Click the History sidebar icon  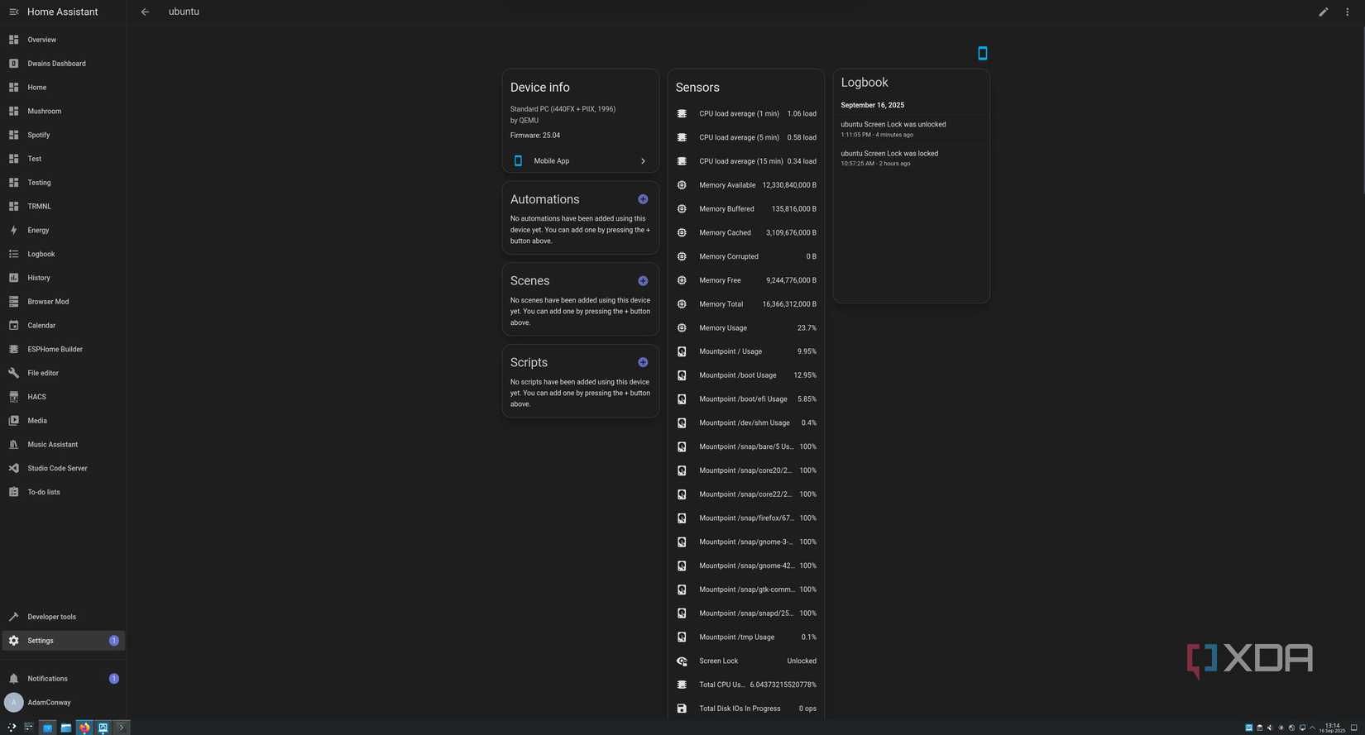13,278
